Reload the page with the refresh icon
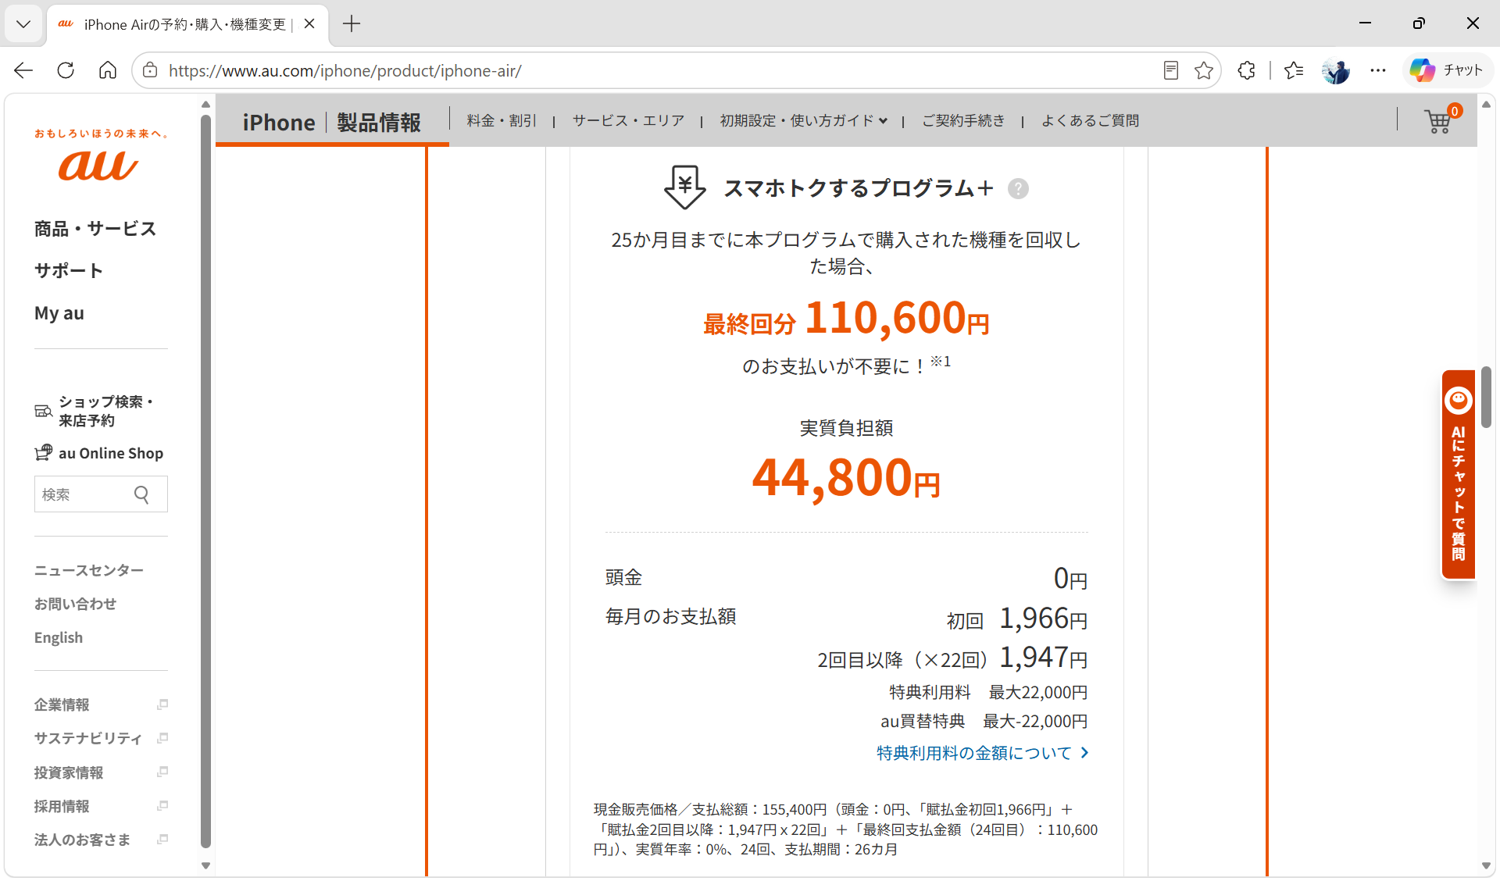The height and width of the screenshot is (881, 1500). [66, 70]
